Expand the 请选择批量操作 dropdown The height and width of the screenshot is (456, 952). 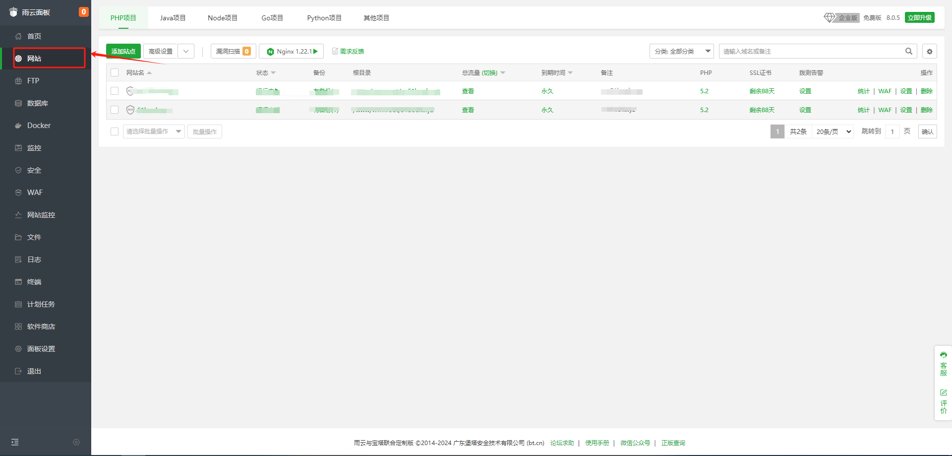click(154, 131)
